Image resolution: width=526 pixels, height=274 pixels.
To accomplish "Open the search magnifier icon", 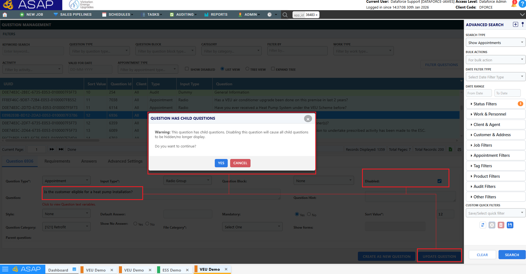I will pos(285,15).
